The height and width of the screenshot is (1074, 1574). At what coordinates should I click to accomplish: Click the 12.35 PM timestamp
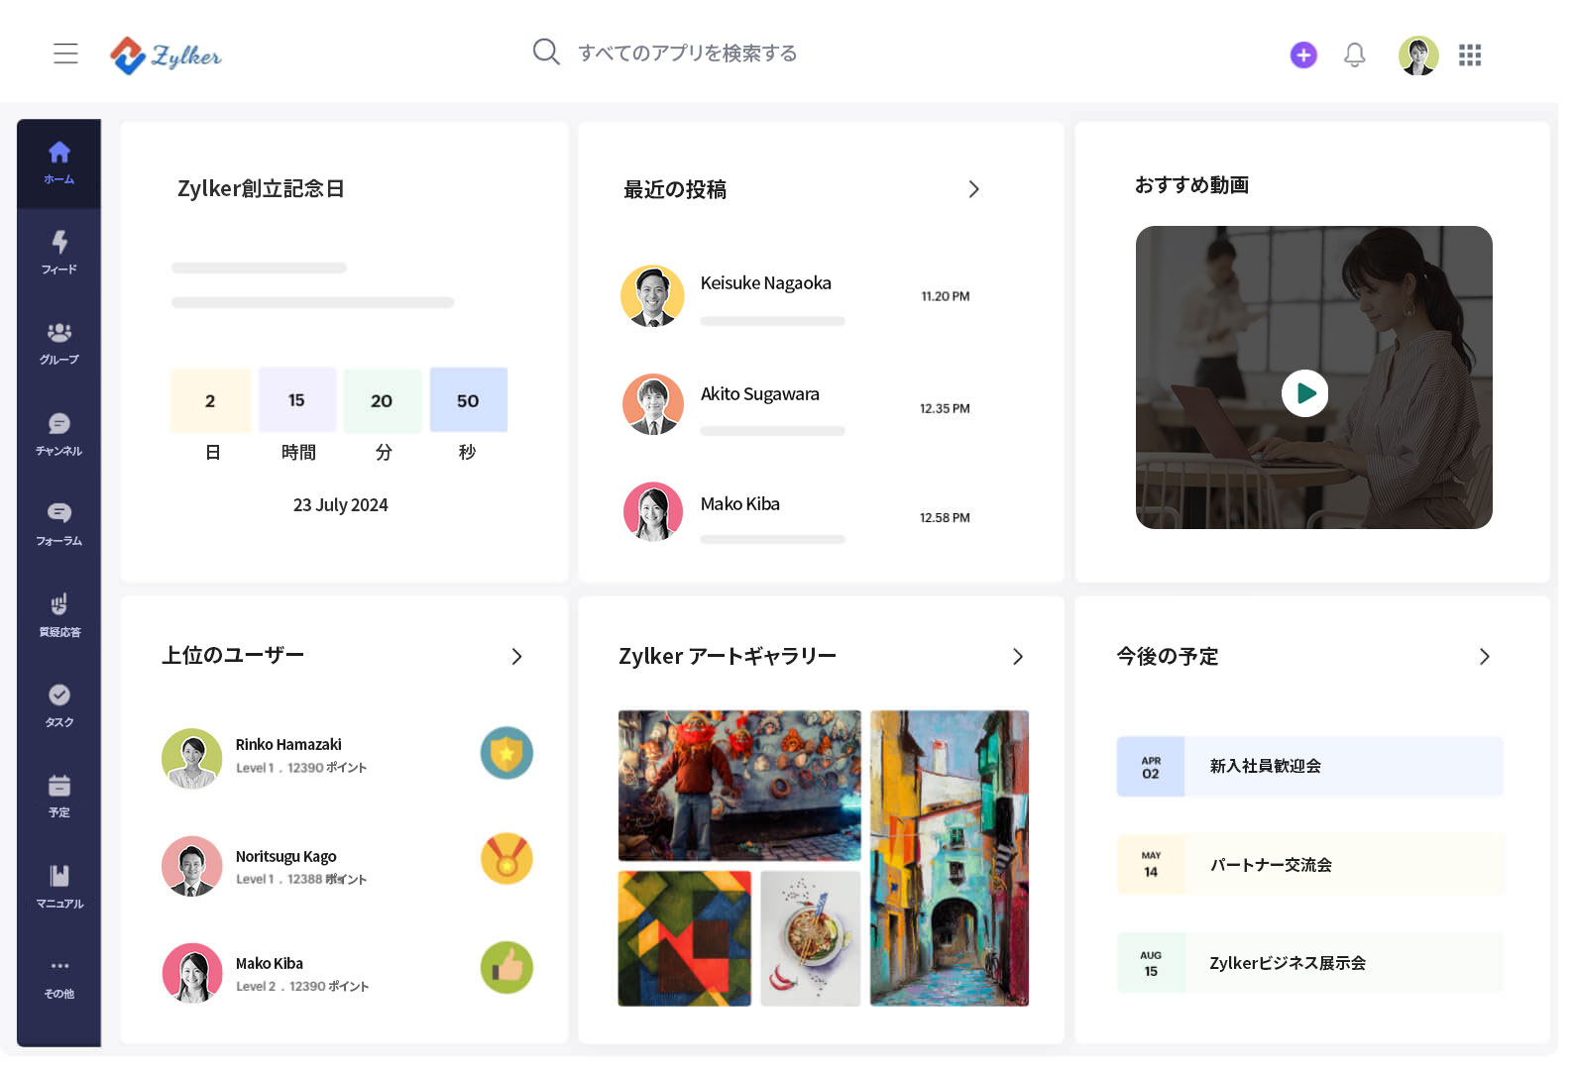[x=945, y=408]
